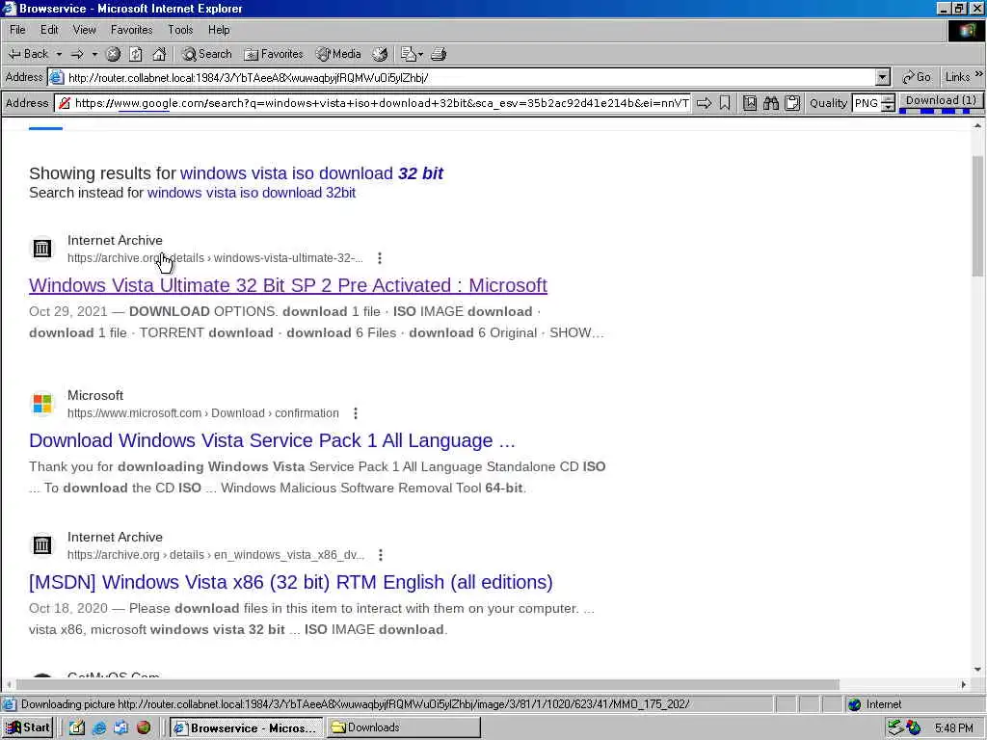Open '[MSDN] Windows Vista x86 (32 bit) RTM' result
The image size is (987, 740).
tap(291, 582)
